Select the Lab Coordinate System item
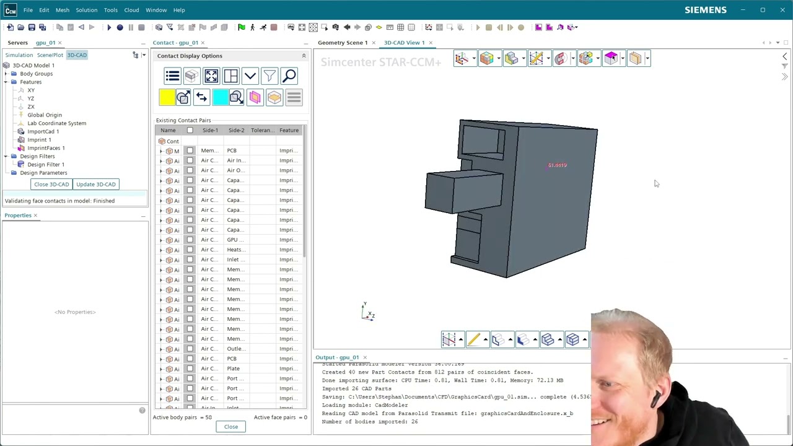Screen dimensions: 793x446 click(x=57, y=123)
